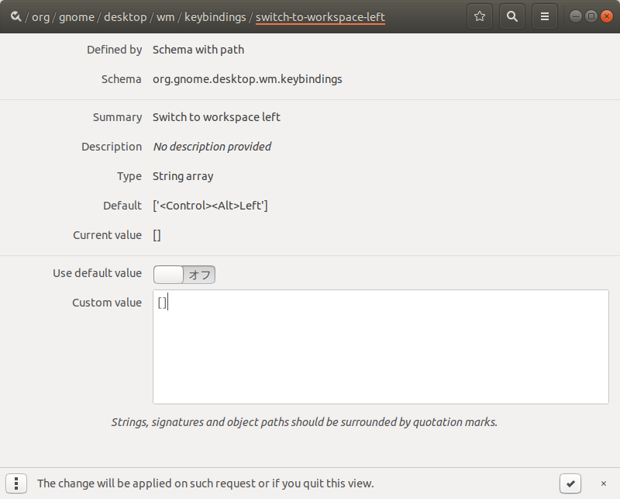Click inside the Custom value text field
This screenshot has height=499, width=620.
tap(381, 347)
